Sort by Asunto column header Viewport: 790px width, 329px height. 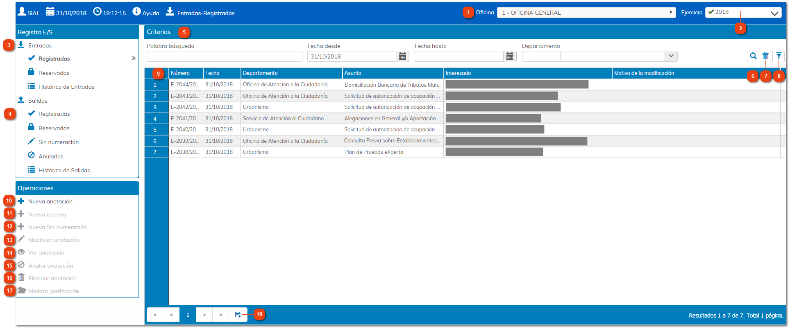pos(393,73)
